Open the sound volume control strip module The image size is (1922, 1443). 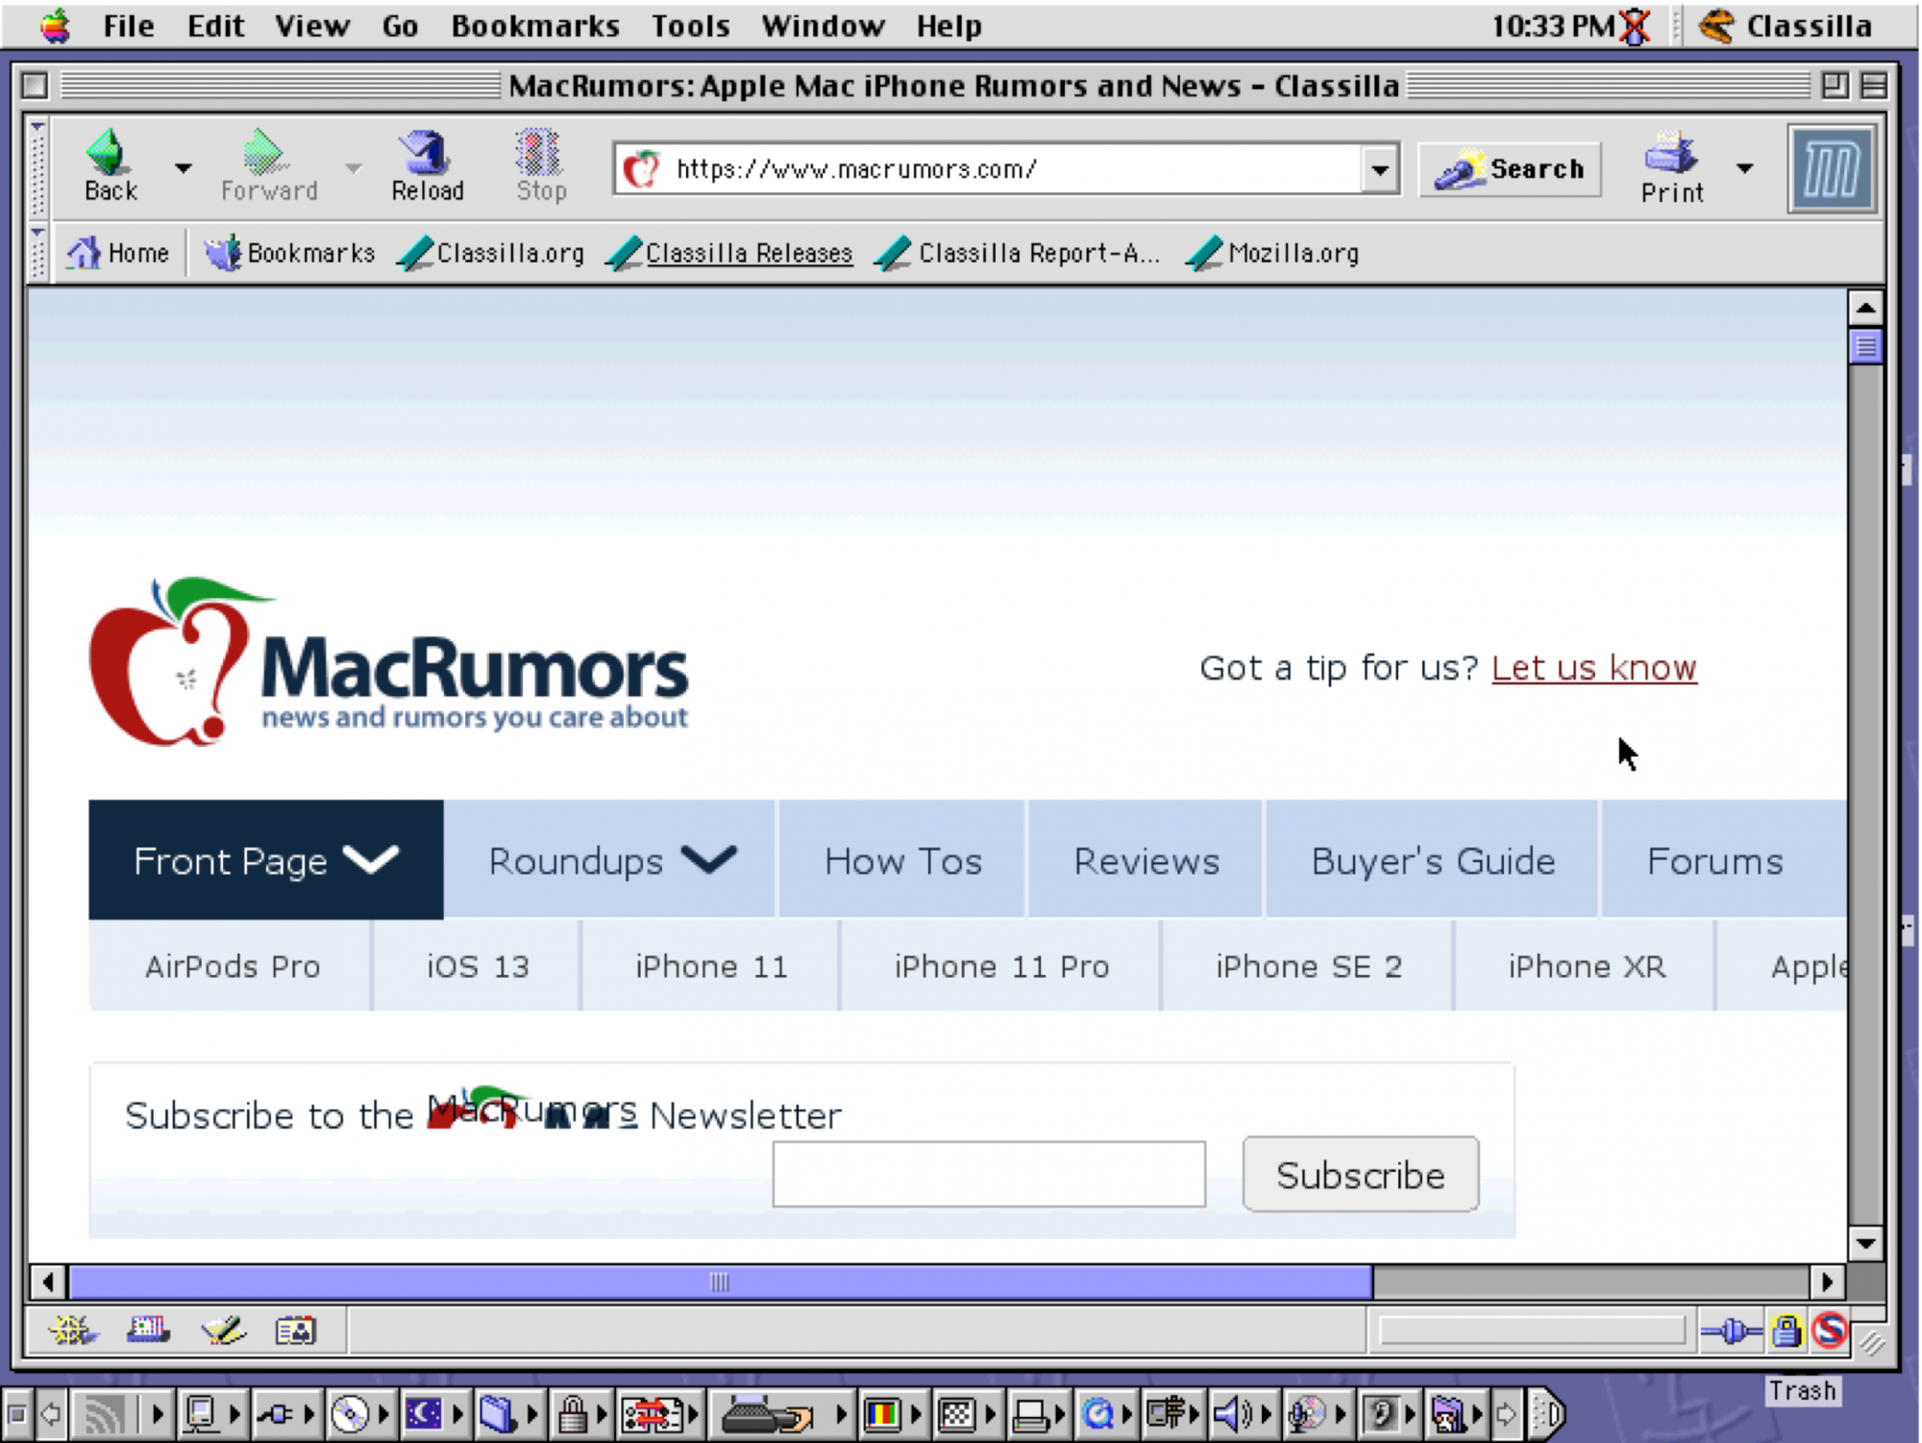point(1241,1413)
